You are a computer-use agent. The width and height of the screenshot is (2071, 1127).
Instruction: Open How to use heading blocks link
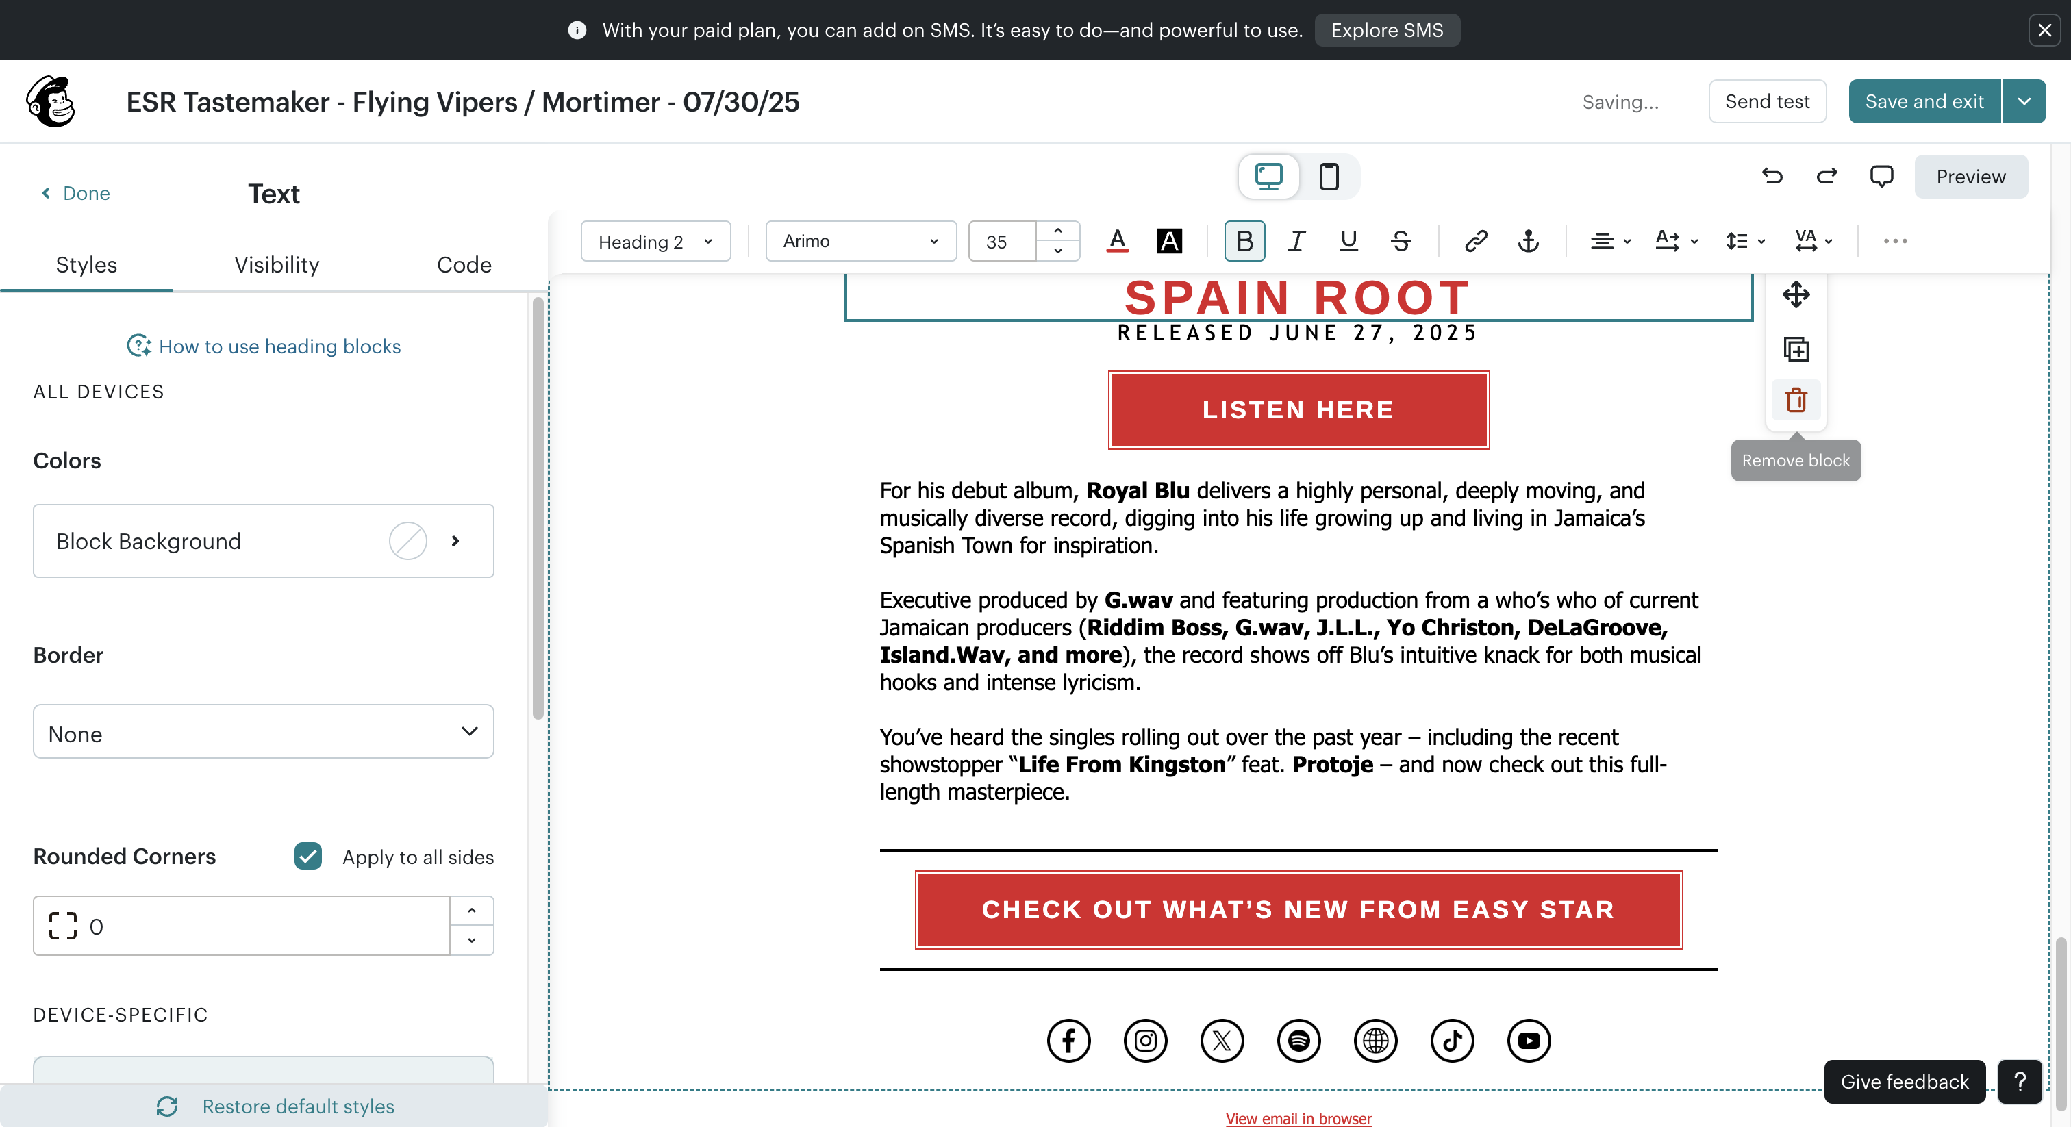[x=264, y=346]
